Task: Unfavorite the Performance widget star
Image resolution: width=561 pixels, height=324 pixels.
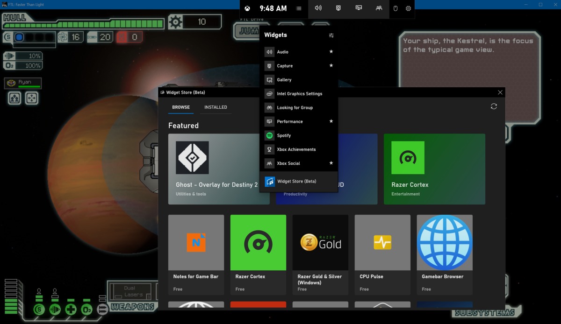Action: pyautogui.click(x=331, y=121)
